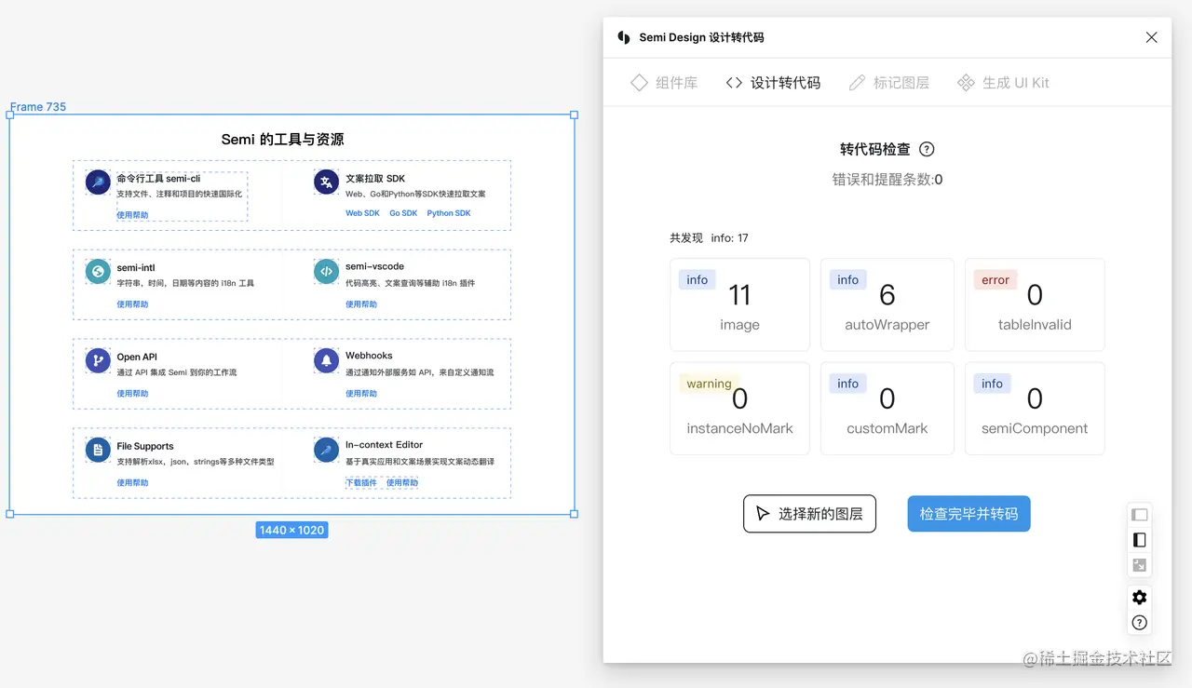
Task: Click the frame's bottom-left resize handle
Action: [10, 514]
